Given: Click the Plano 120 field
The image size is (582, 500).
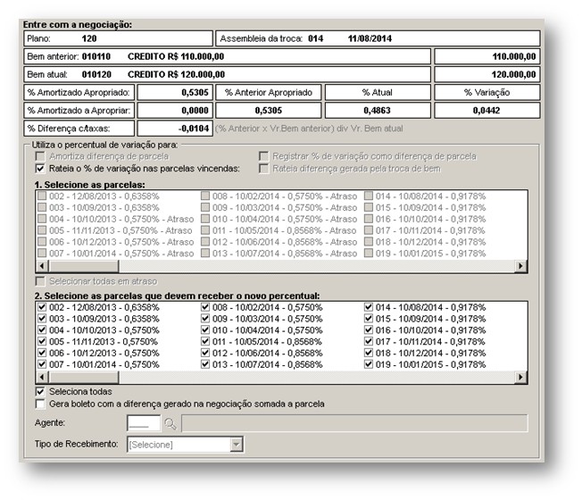Looking at the screenshot, I should 118,38.
